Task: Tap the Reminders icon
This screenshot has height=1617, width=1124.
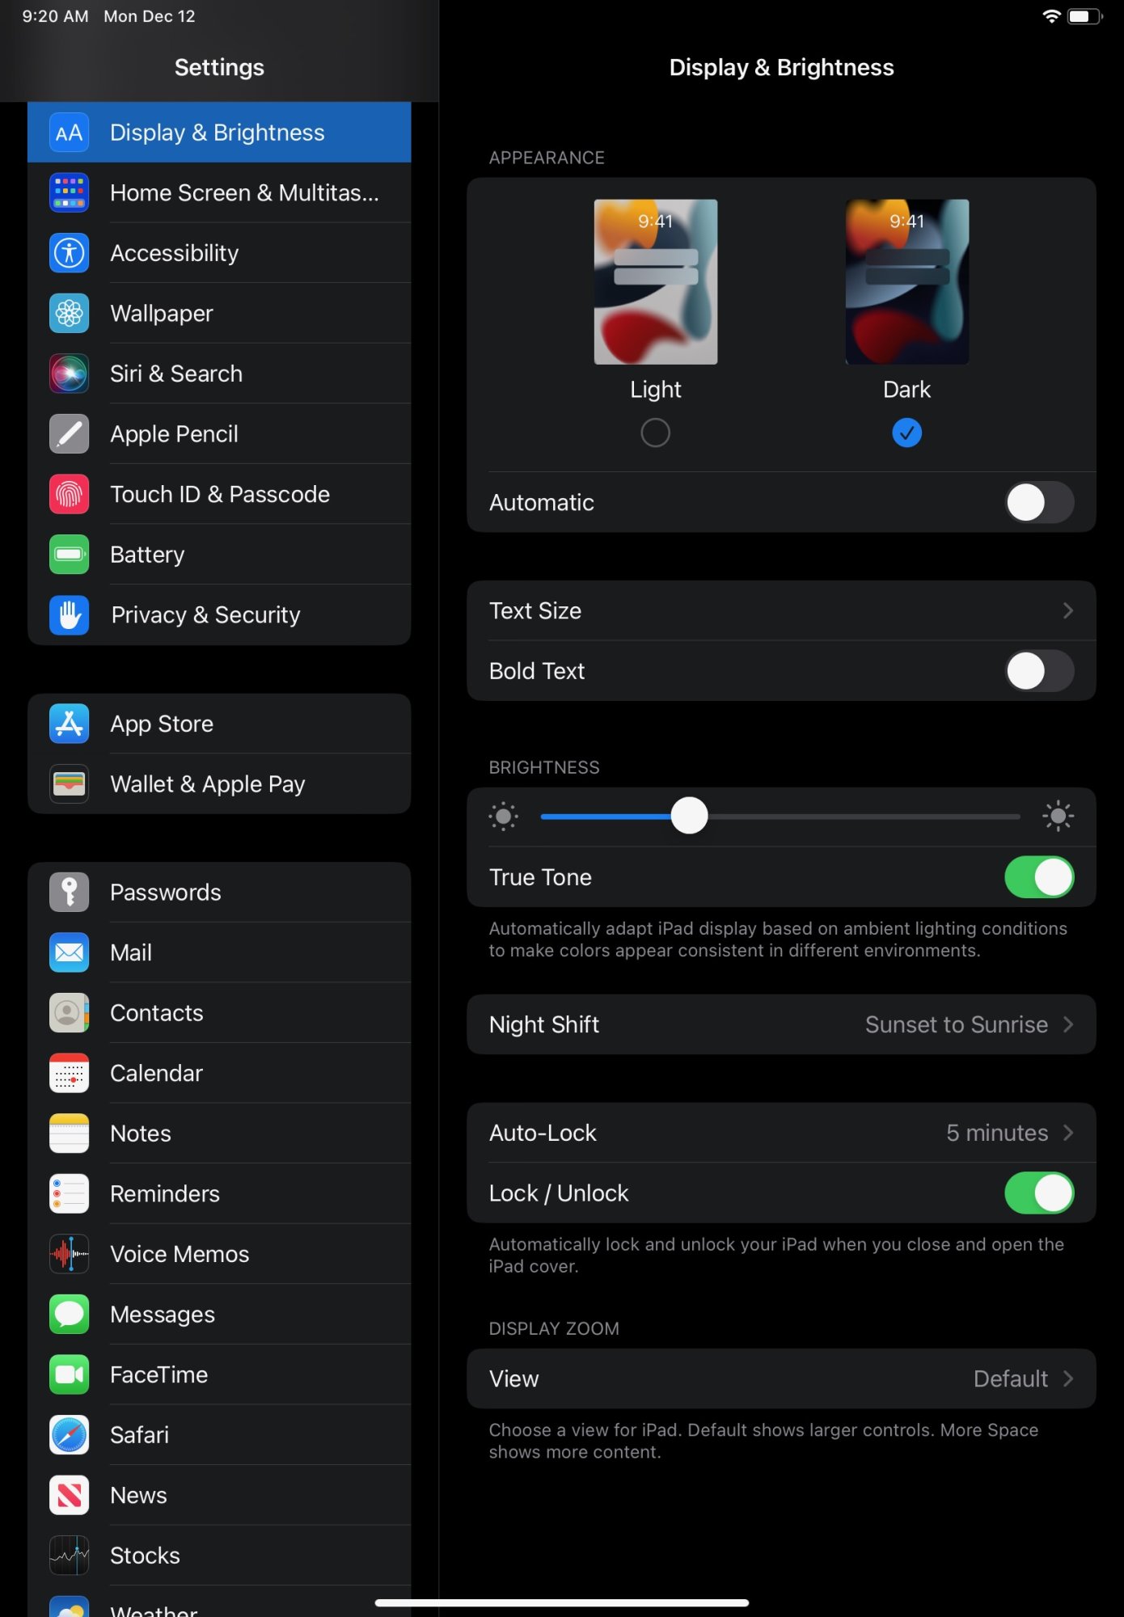Action: (x=69, y=1193)
